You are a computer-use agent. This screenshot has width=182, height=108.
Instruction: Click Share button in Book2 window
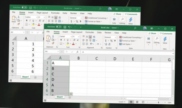tap(117, 14)
